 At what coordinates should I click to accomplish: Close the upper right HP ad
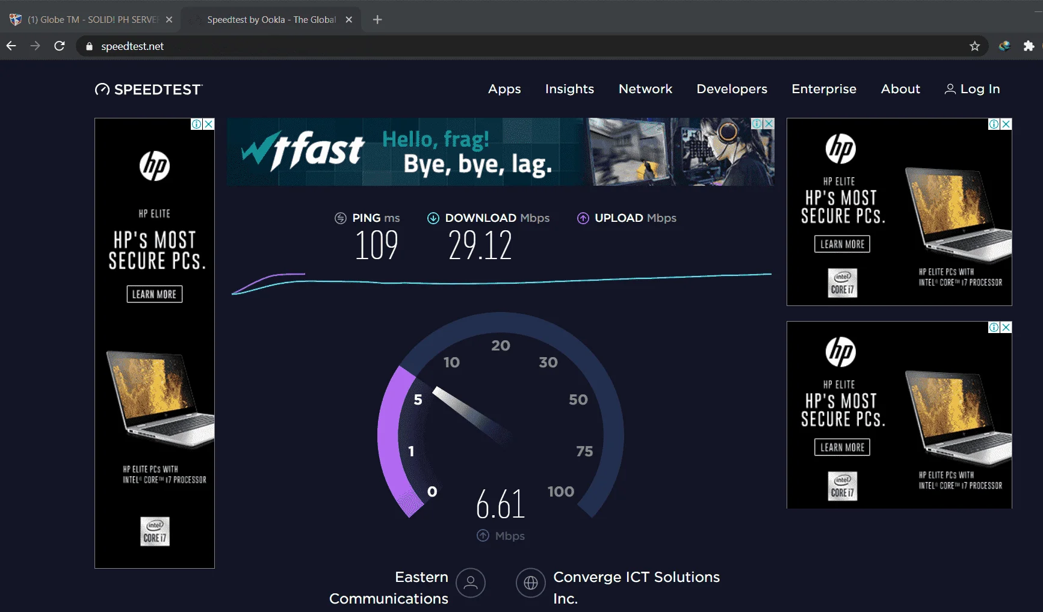(1006, 124)
